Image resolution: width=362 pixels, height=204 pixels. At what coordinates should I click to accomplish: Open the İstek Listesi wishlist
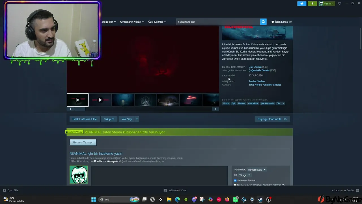click(281, 22)
